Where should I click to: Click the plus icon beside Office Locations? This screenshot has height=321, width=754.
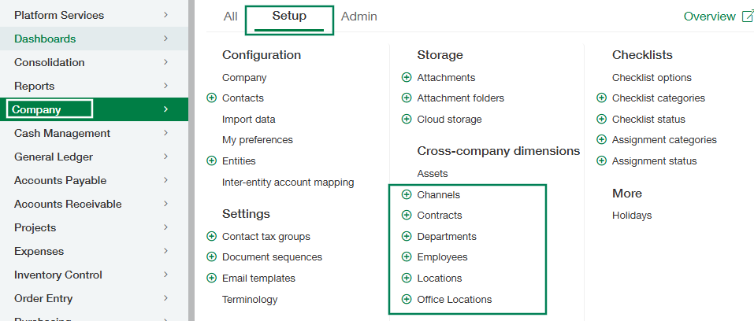[x=407, y=300]
